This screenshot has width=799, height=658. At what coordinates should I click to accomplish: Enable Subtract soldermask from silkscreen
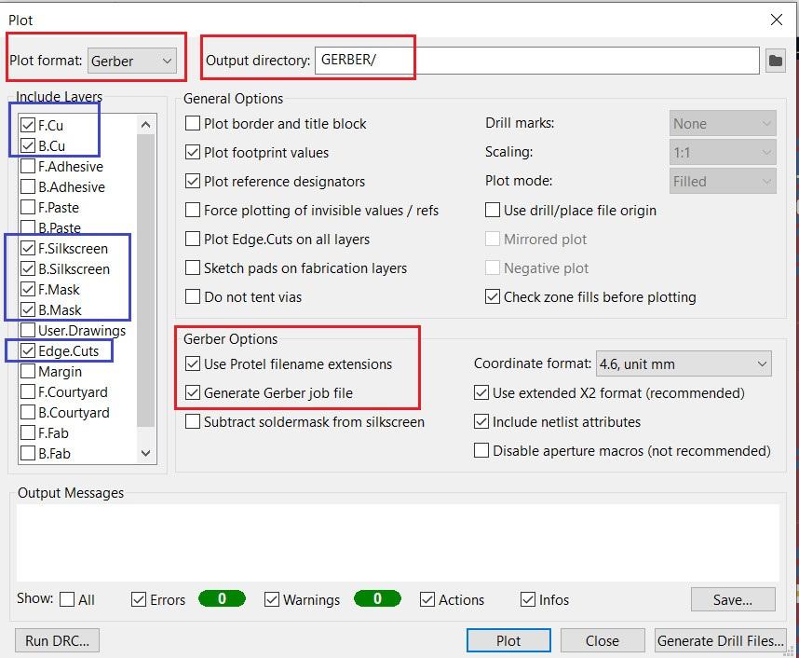193,422
